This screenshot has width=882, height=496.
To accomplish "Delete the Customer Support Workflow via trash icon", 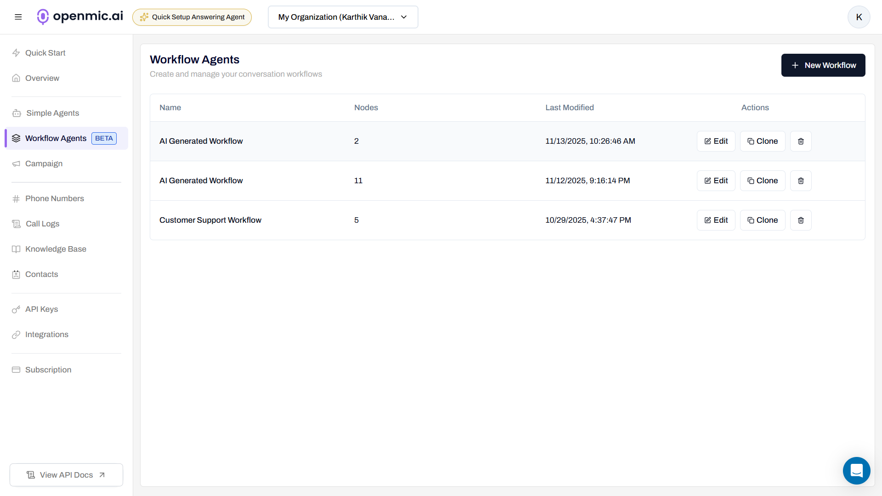I will 800,220.
